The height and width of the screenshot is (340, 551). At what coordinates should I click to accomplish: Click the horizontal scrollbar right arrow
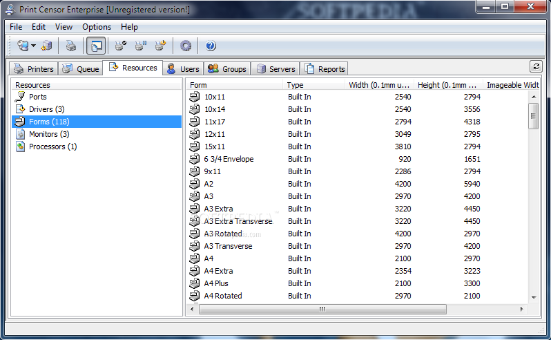[521, 309]
